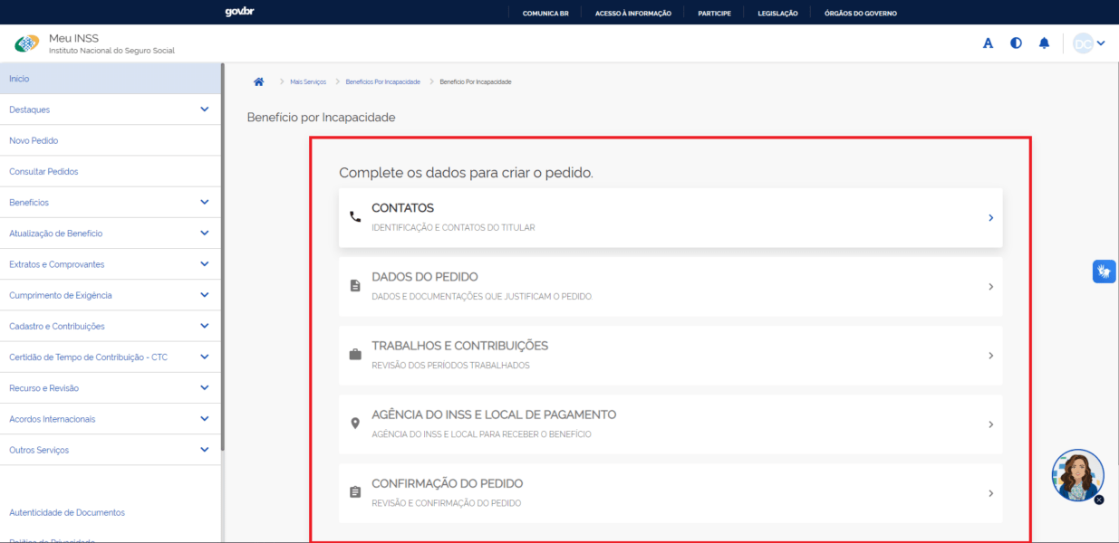This screenshot has height=543, width=1119.
Task: Expand the Extratos e Comprovantes menu
Action: 204,264
